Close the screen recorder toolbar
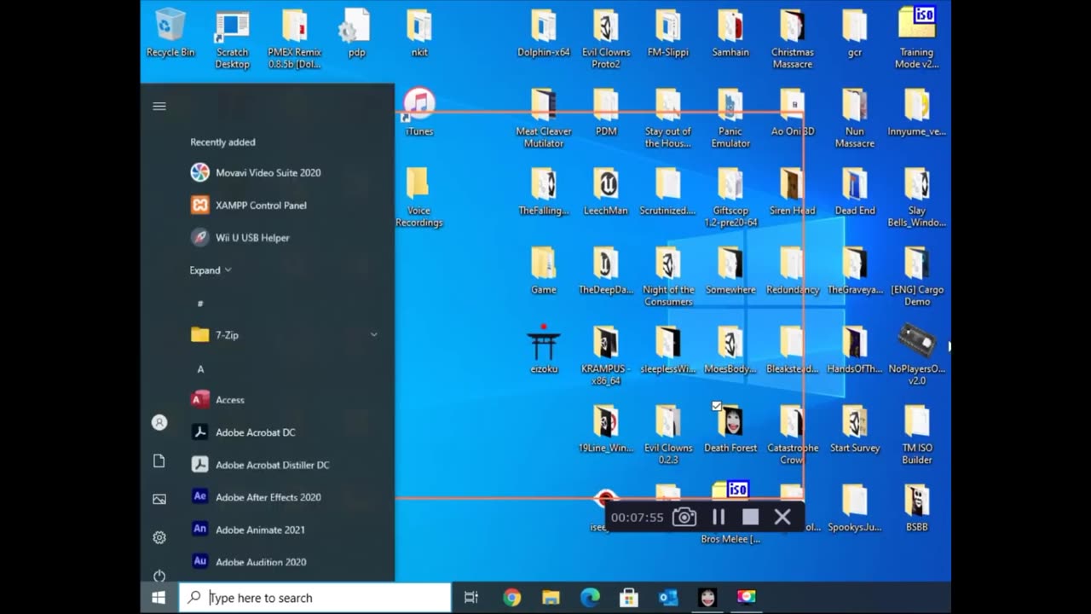The image size is (1091, 614). (782, 517)
